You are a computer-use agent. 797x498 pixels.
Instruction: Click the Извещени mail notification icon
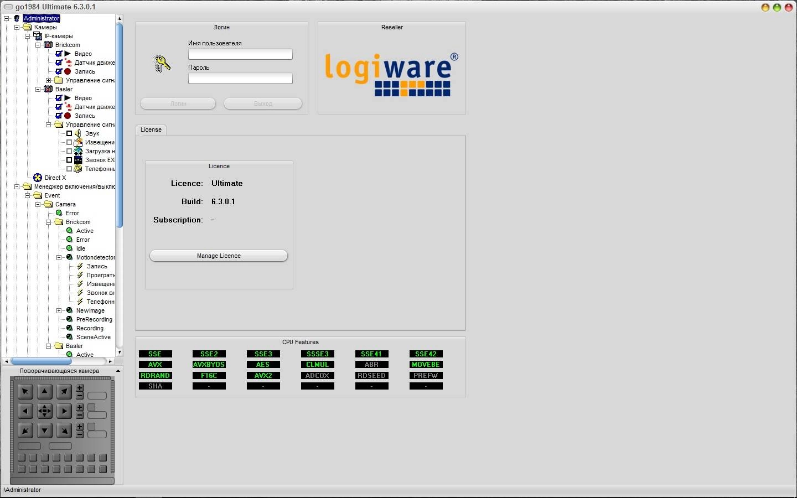tap(78, 142)
